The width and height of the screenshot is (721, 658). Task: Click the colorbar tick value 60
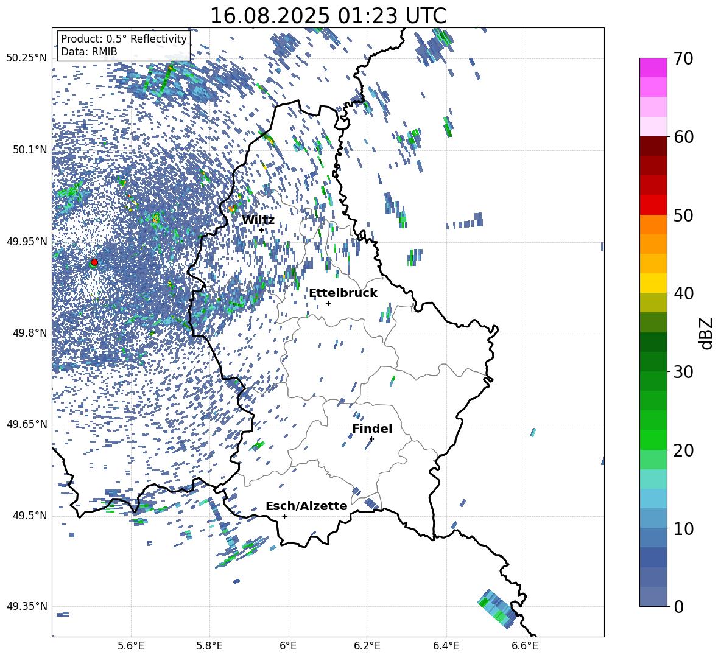pos(683,136)
